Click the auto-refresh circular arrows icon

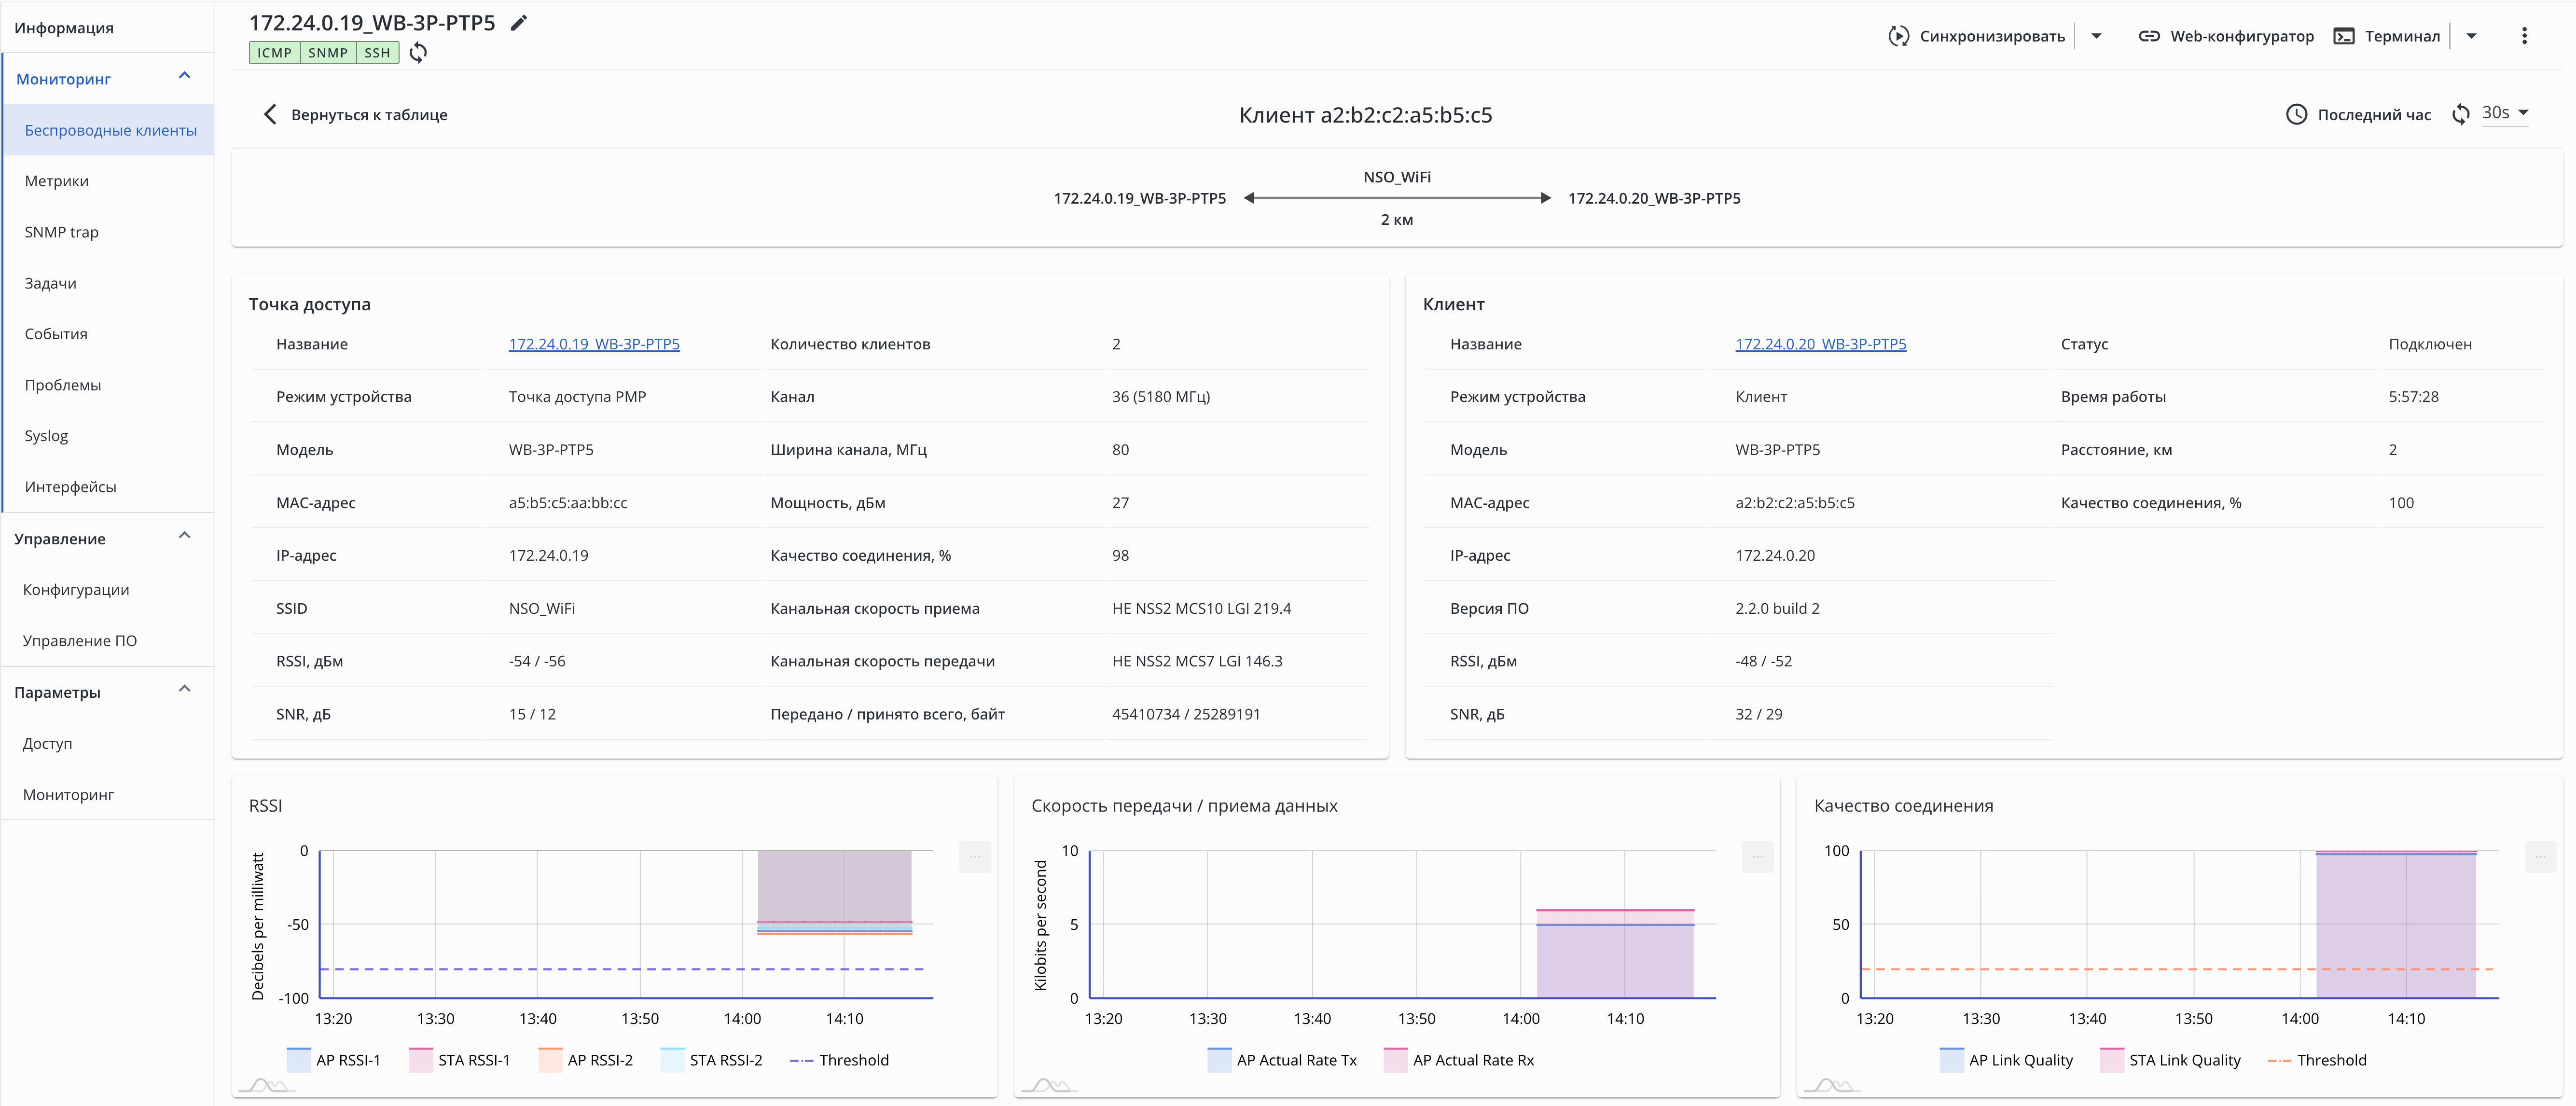point(2460,114)
